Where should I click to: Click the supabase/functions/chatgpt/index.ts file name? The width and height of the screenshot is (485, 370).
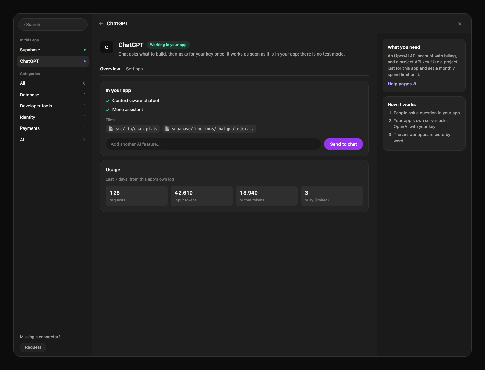pos(213,129)
